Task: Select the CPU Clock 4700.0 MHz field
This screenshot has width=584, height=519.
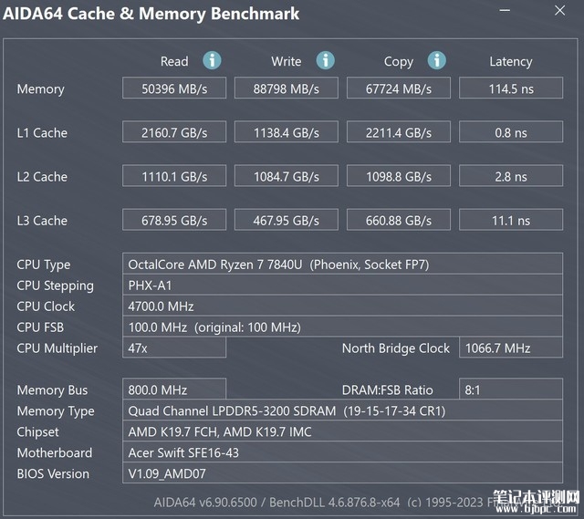Action: [x=343, y=306]
